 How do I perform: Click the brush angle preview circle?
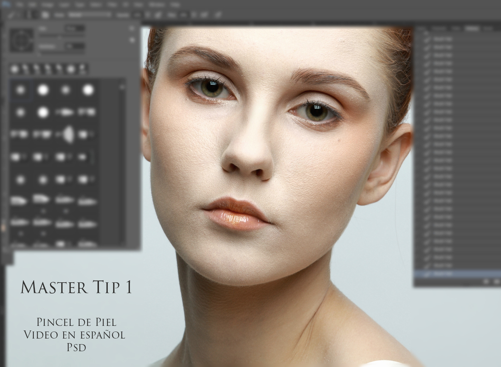[21, 40]
